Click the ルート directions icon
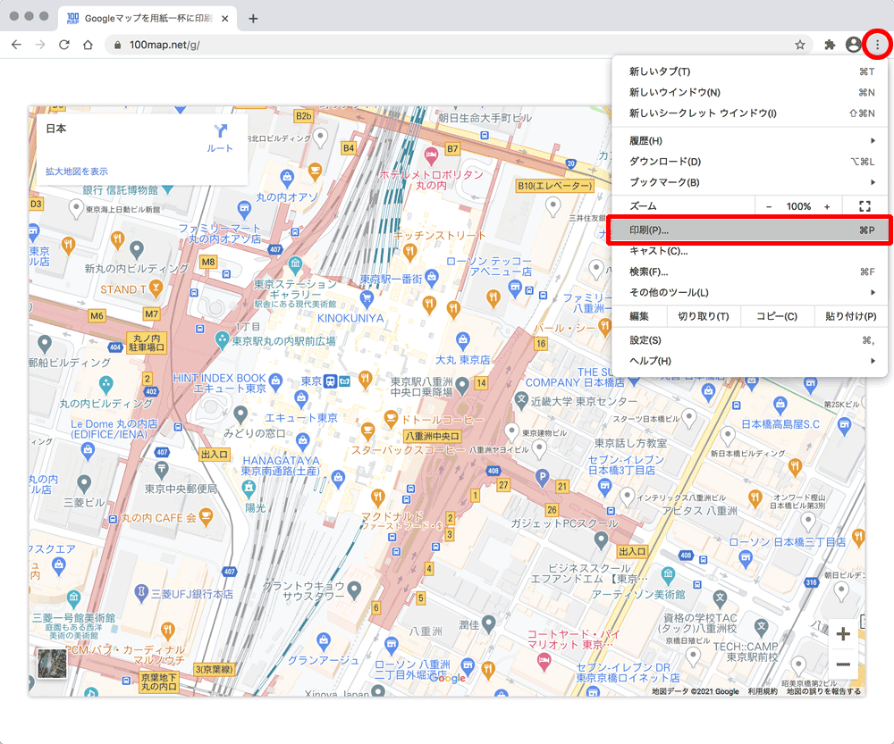The image size is (894, 744). coord(220,131)
